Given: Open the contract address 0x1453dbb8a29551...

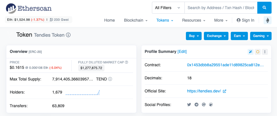Looking at the screenshot, I should [225, 65].
